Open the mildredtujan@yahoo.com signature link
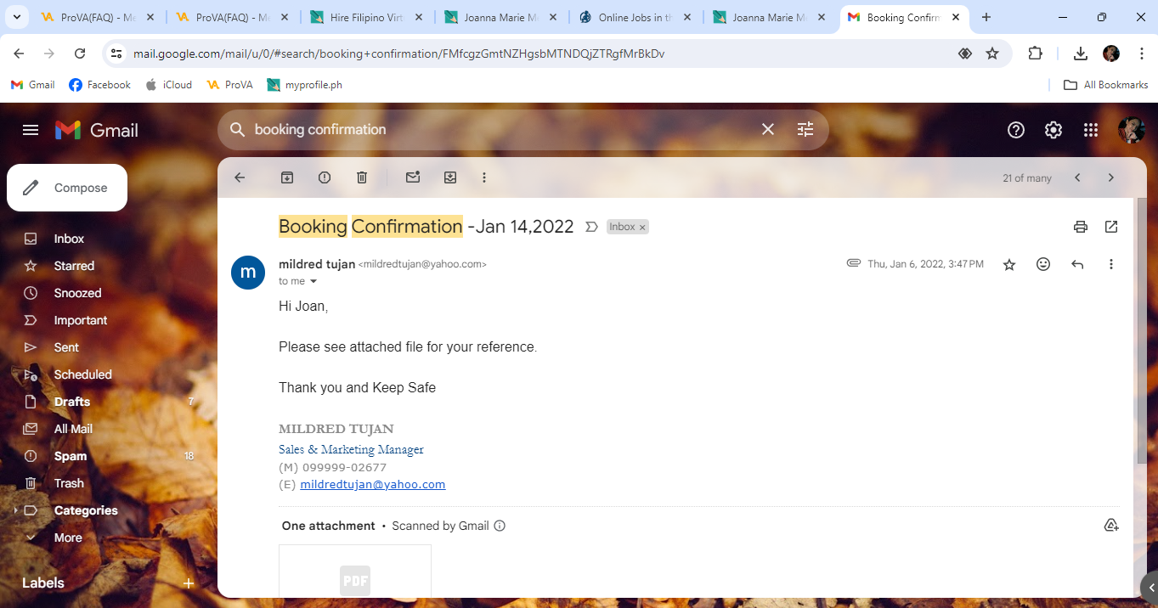Viewport: 1158px width, 608px height. pos(373,484)
